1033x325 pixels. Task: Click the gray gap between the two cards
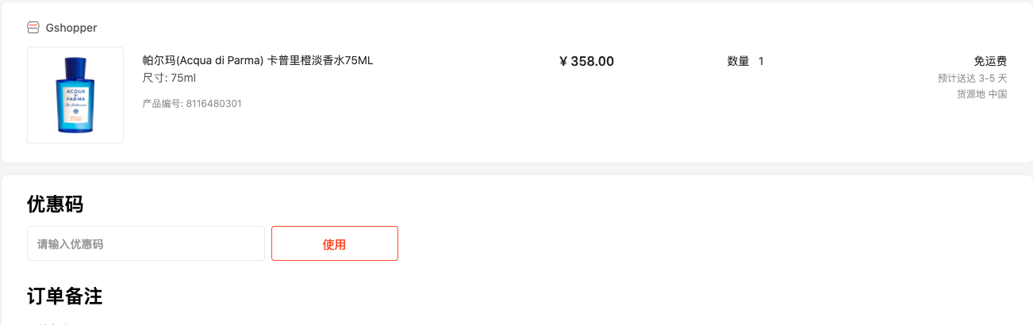[516, 169]
